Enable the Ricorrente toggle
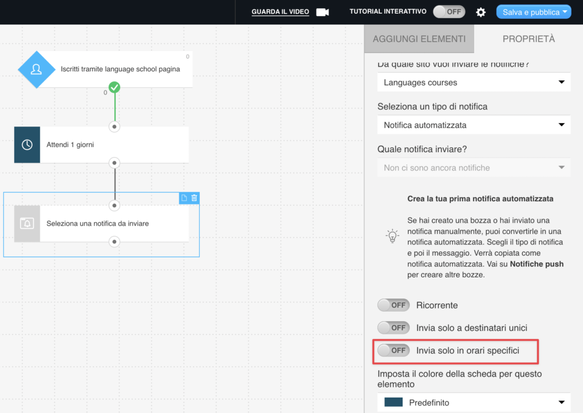The width and height of the screenshot is (583, 413). click(x=393, y=305)
